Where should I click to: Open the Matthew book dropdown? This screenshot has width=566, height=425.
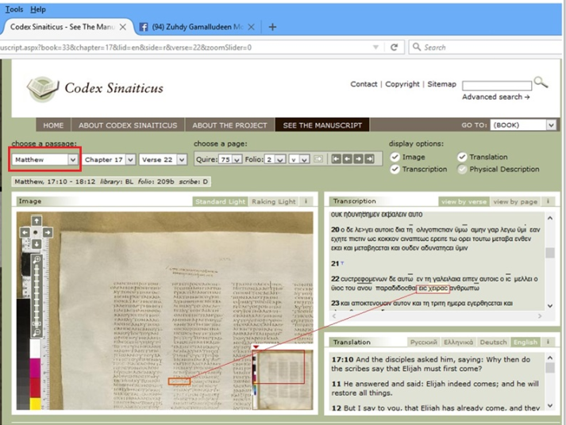coord(45,159)
